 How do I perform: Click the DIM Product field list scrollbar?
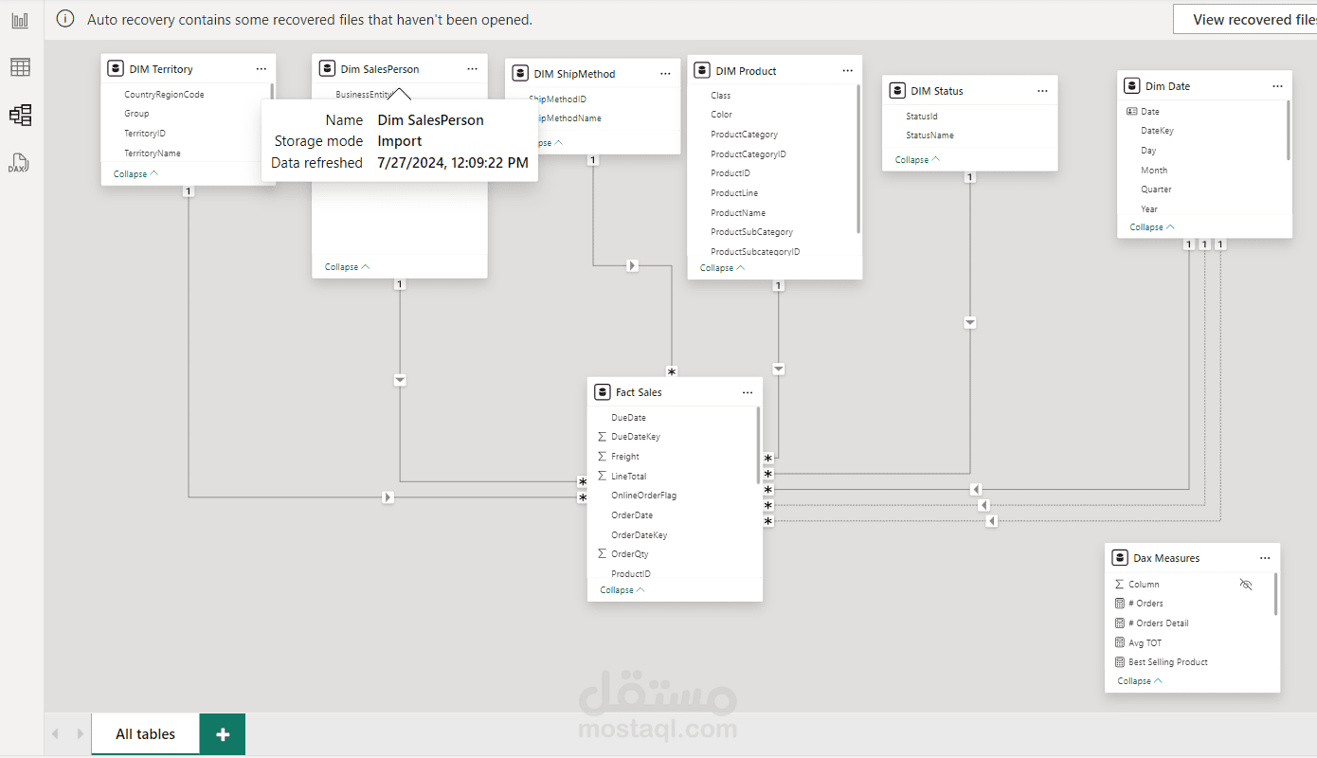[x=858, y=159]
